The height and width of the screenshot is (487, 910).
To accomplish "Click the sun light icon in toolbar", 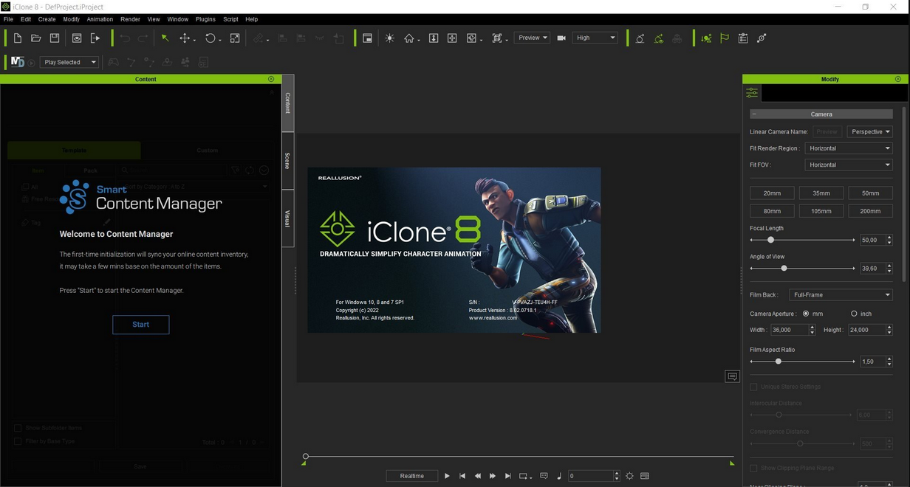I will 389,38.
